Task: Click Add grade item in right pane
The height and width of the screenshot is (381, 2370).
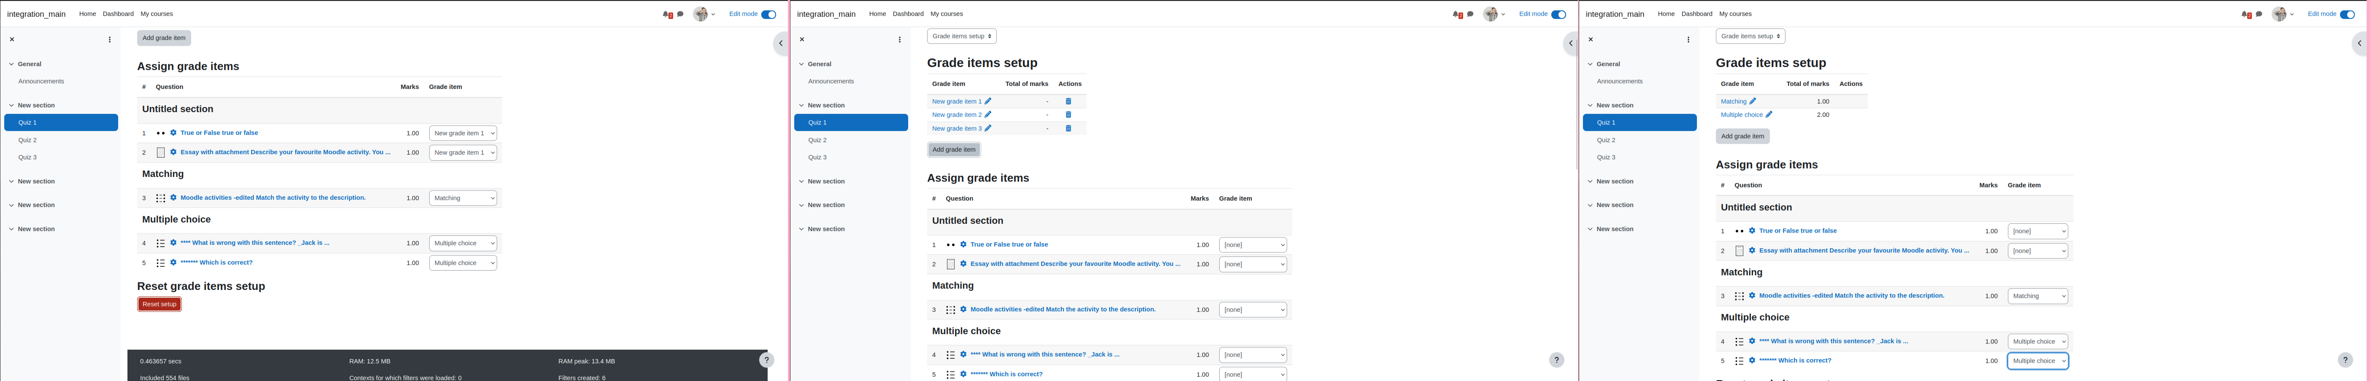Action: pos(1742,136)
